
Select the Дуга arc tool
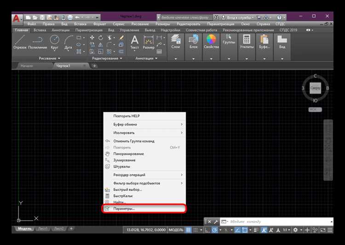68,42
